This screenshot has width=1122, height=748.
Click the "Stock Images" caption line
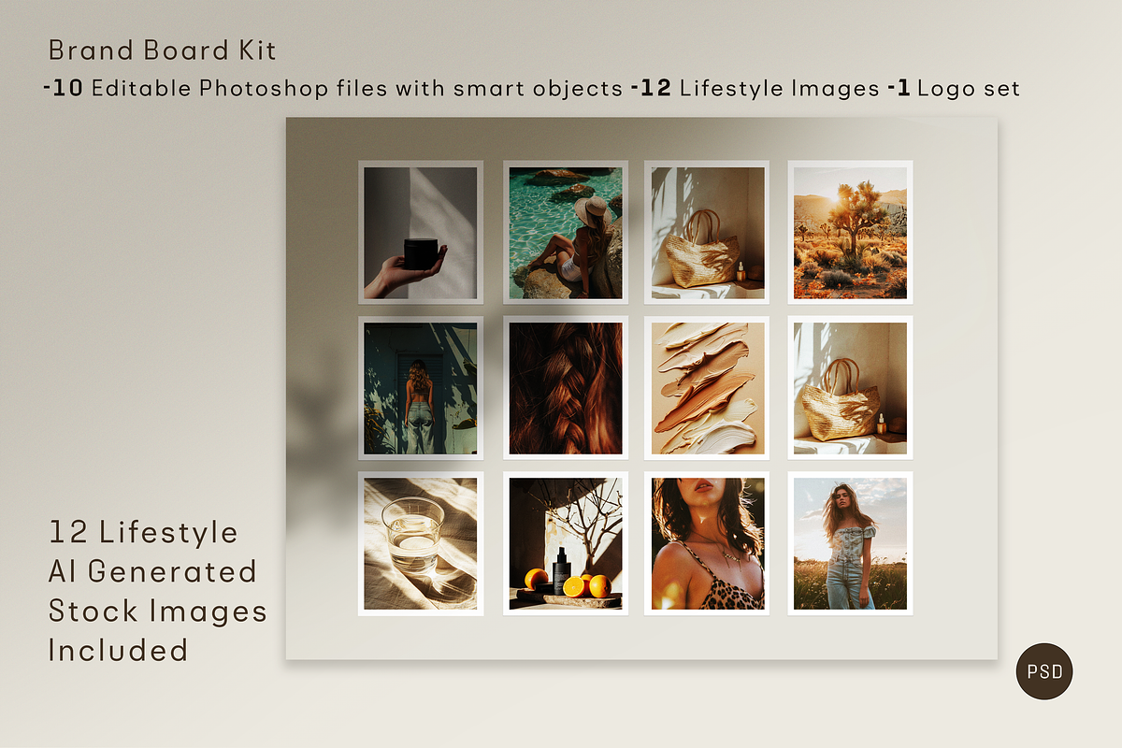(x=158, y=611)
